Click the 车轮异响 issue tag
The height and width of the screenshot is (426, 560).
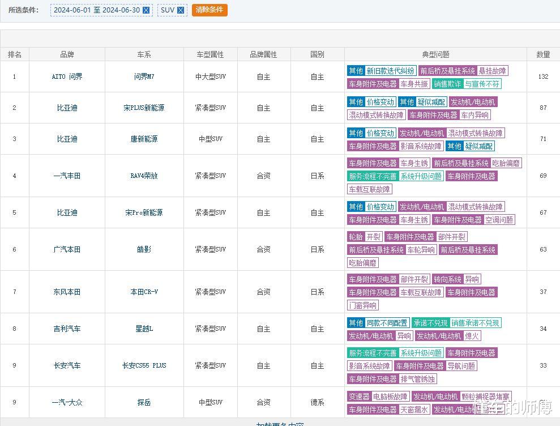(x=421, y=250)
